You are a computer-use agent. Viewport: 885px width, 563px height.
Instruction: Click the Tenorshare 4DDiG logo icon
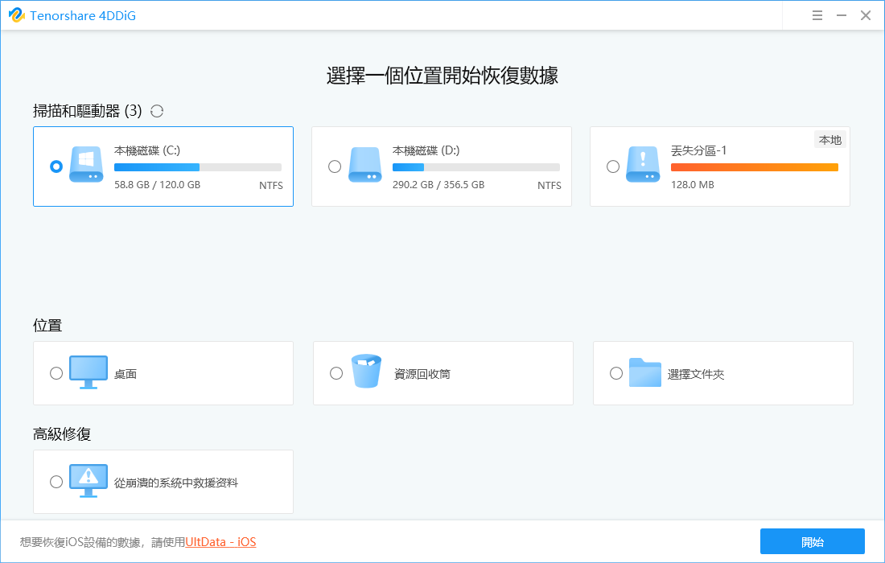(16, 15)
